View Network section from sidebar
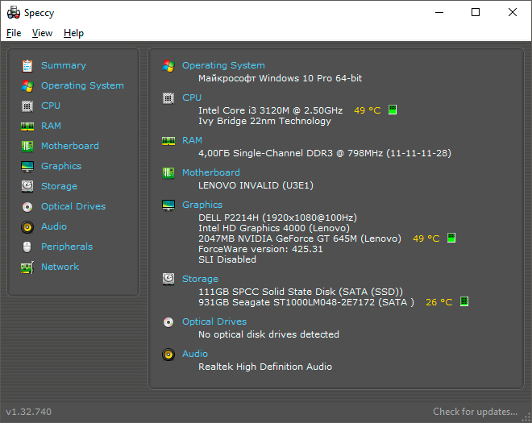Screen dimensions: 532x423 point(60,267)
